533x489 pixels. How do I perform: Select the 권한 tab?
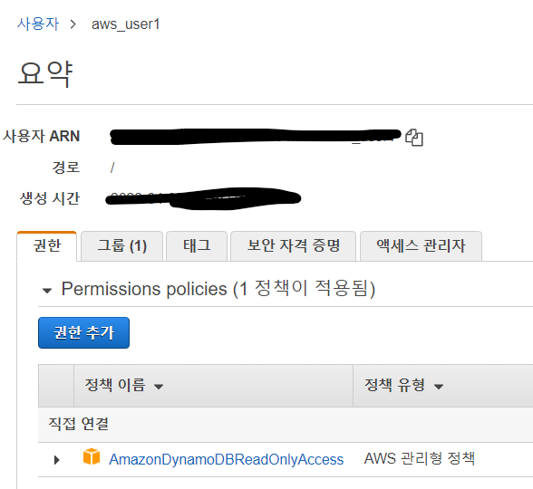pos(47,246)
